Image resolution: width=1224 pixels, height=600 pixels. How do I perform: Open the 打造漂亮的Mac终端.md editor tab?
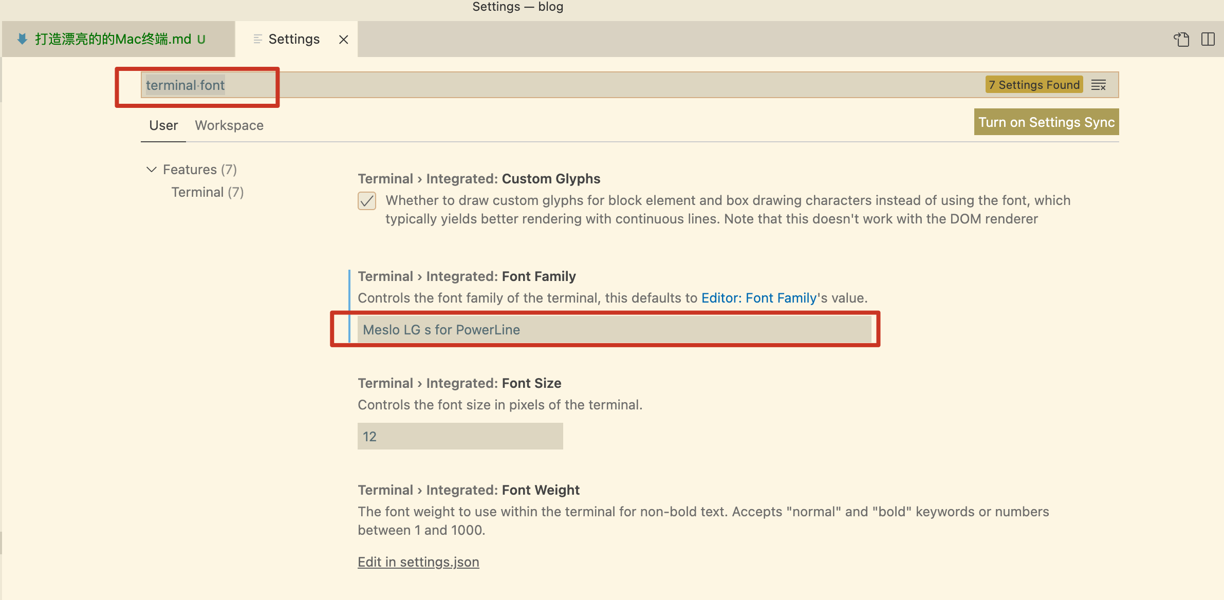pos(113,39)
